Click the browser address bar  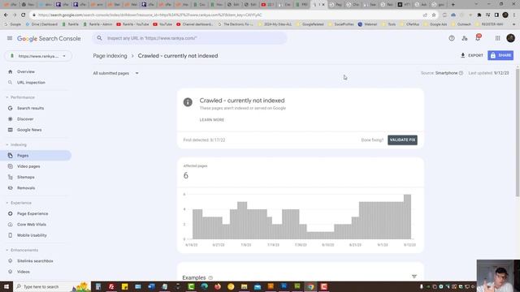point(226,15)
